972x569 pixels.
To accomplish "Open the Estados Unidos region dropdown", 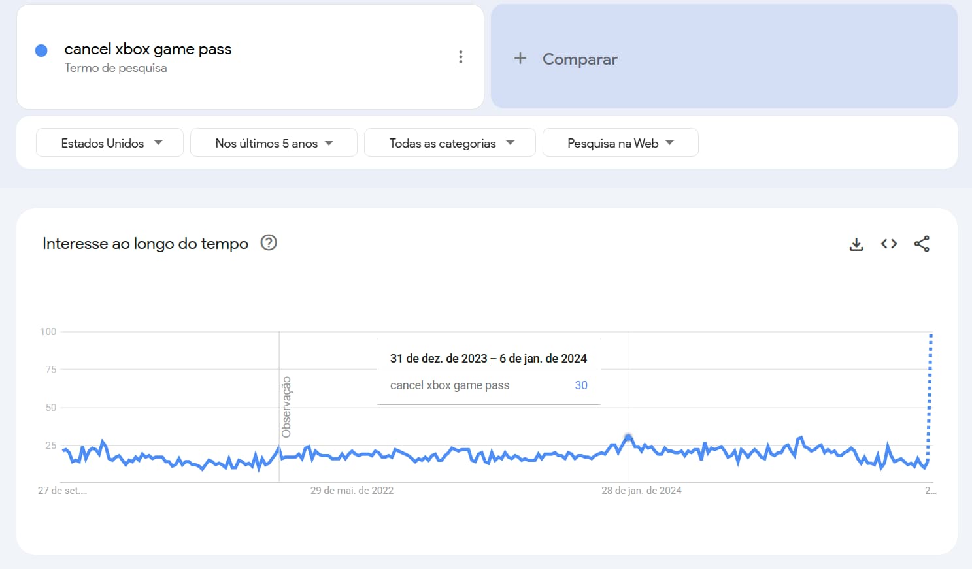I will 109,142.
